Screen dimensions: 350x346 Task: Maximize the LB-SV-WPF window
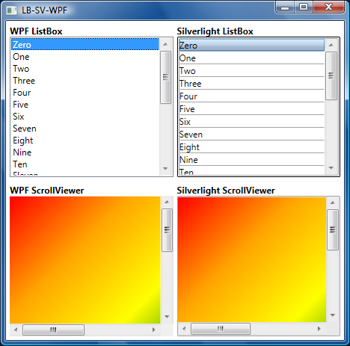click(304, 7)
